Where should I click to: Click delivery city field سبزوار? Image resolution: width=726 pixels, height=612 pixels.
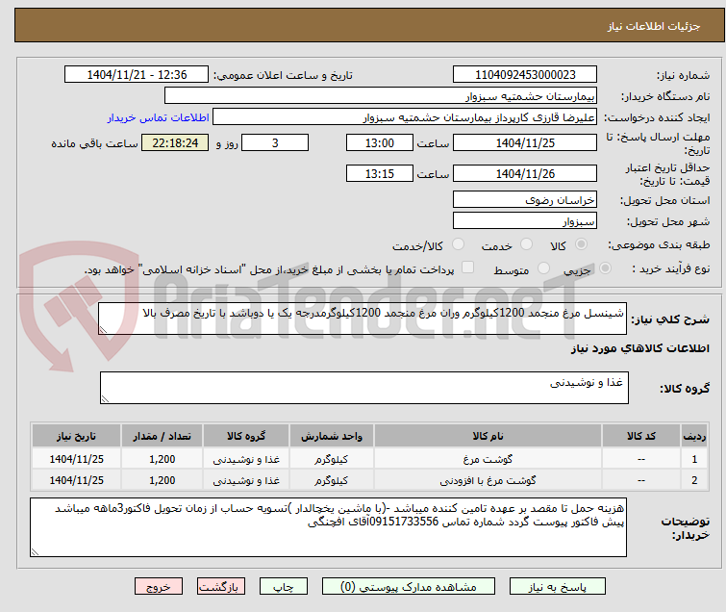point(525,221)
